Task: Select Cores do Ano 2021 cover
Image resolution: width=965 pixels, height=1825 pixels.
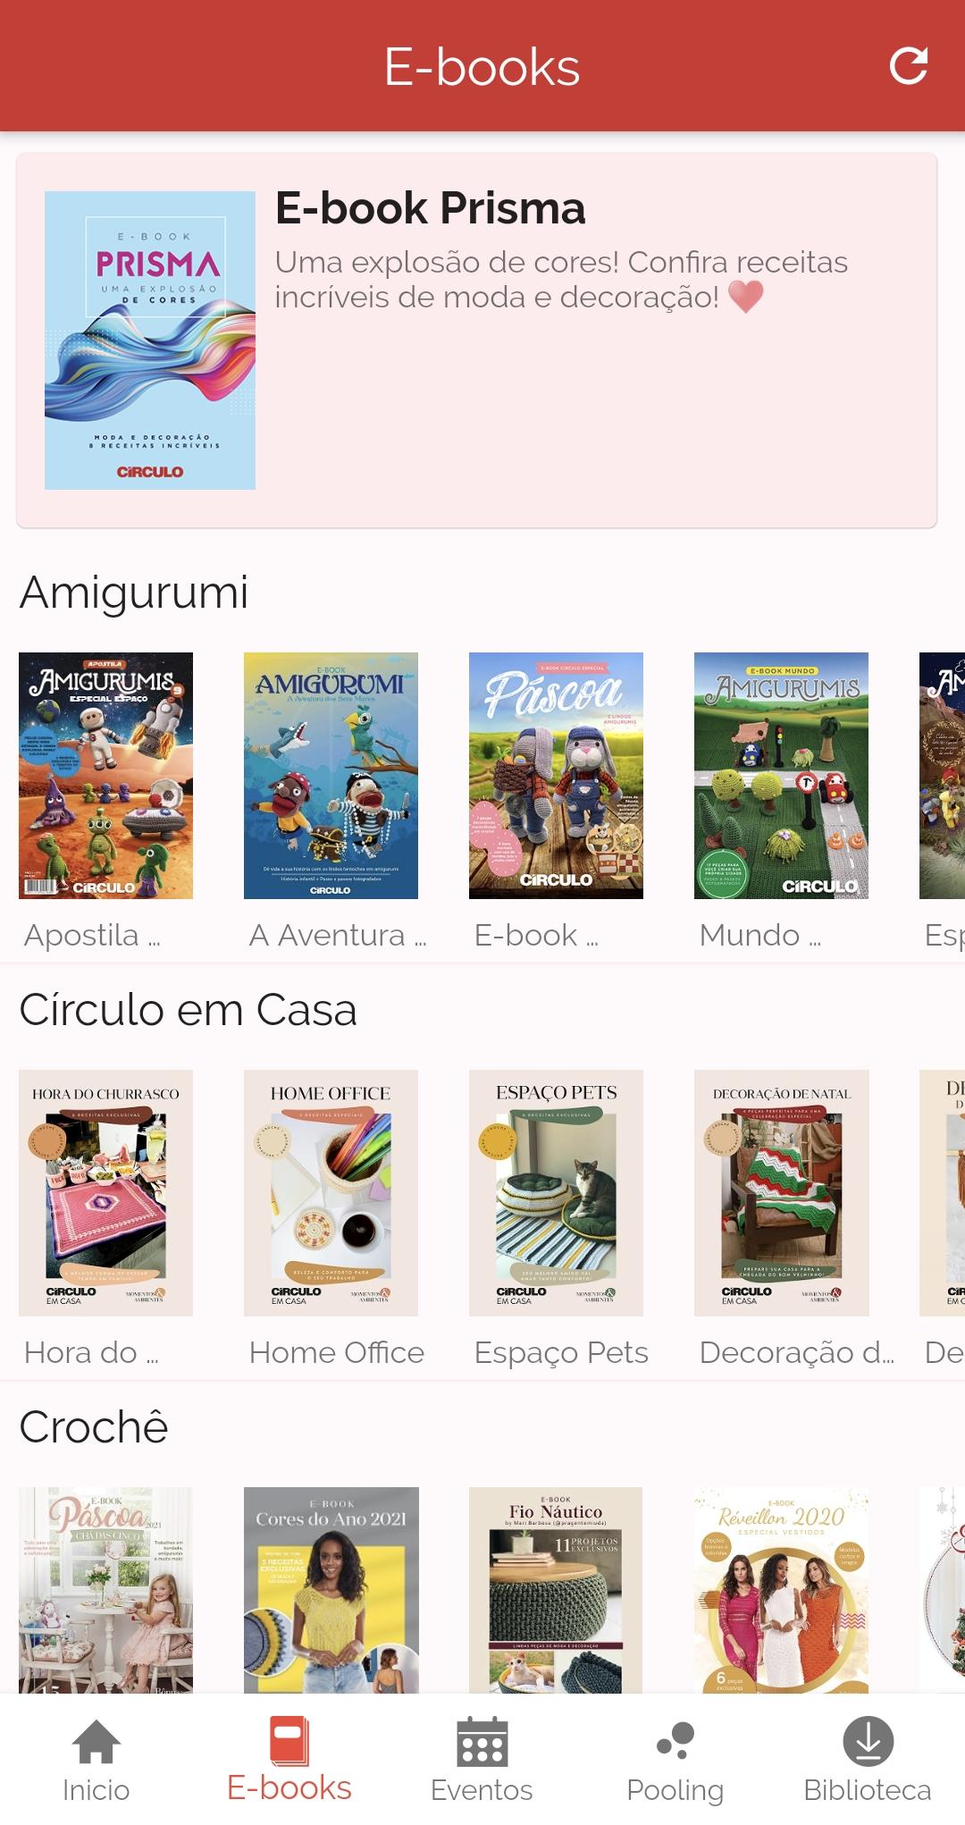Action: point(331,1590)
